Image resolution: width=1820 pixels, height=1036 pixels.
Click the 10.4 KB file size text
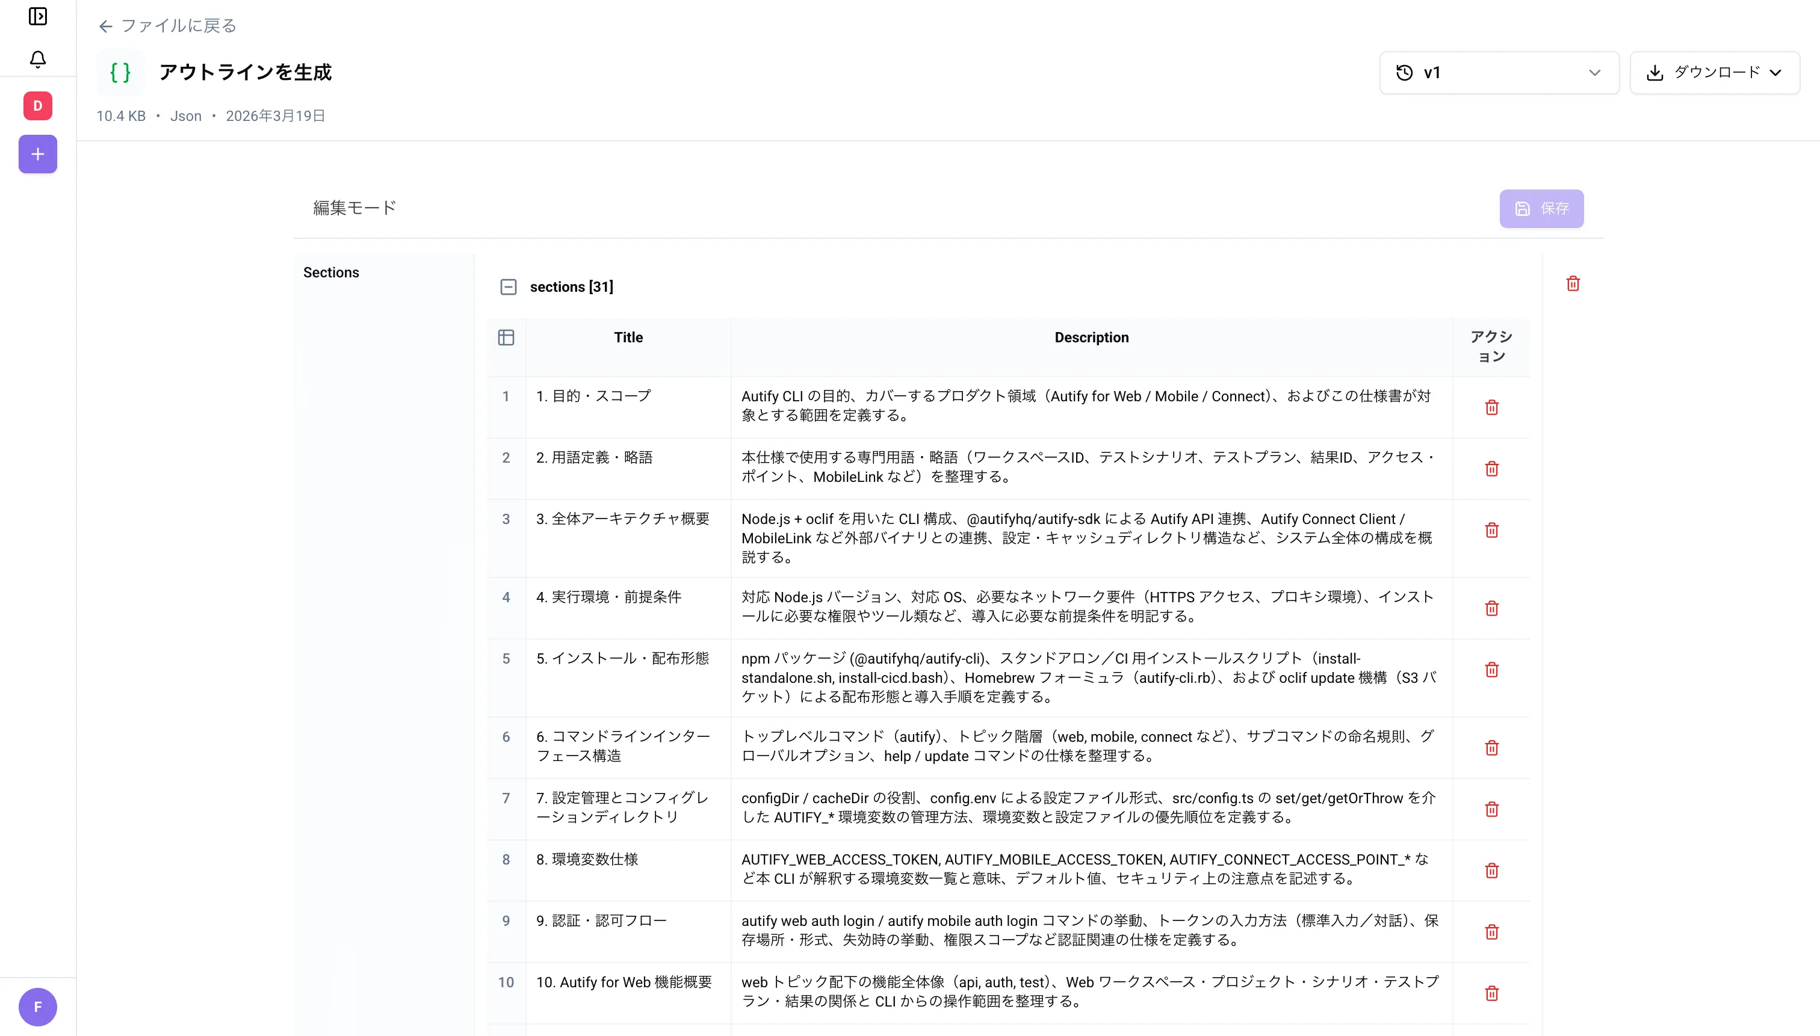tap(121, 116)
